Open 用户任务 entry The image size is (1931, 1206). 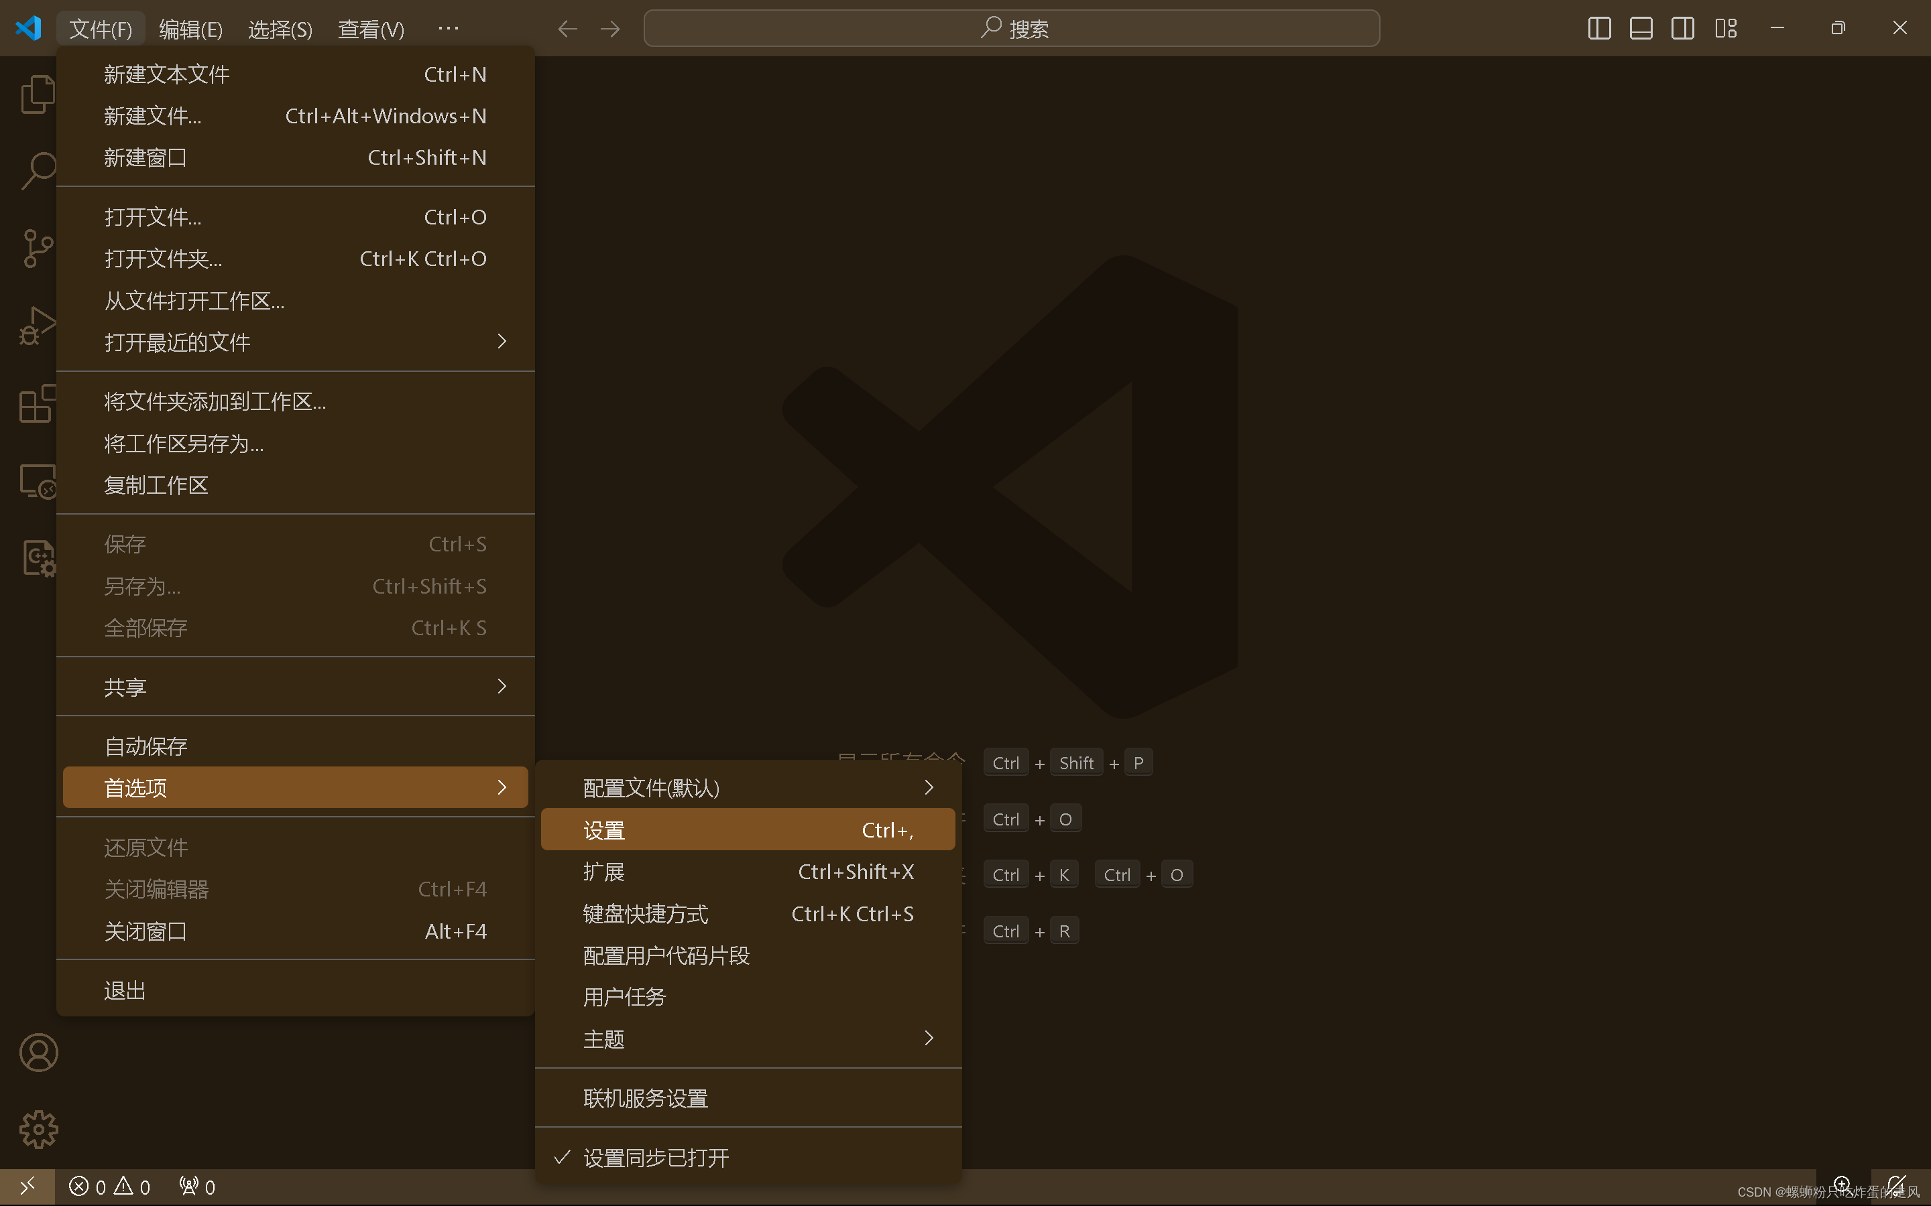coord(748,997)
